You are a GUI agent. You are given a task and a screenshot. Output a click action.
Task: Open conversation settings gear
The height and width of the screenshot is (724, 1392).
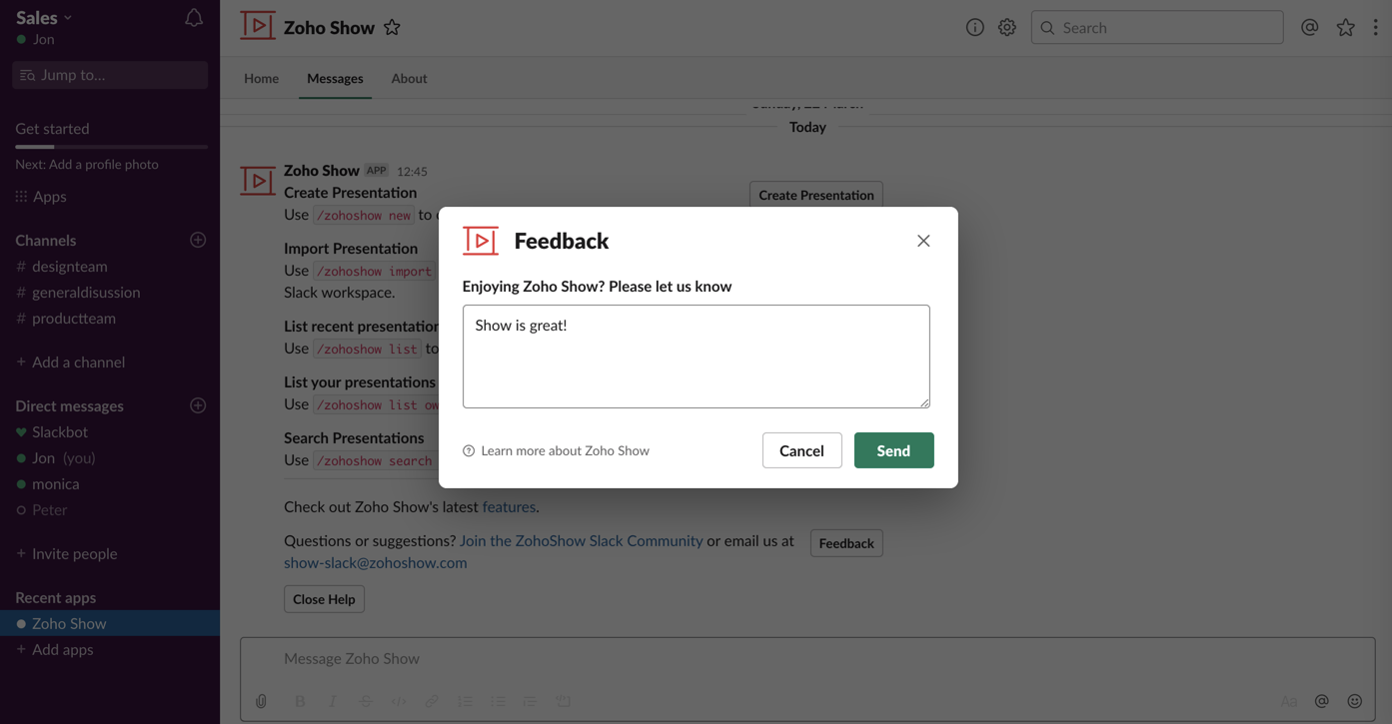pos(1006,28)
